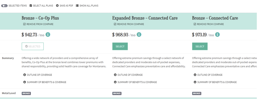
Task: Open Outline of Coverage for Bronze Connected Care
Action: (x=208, y=75)
